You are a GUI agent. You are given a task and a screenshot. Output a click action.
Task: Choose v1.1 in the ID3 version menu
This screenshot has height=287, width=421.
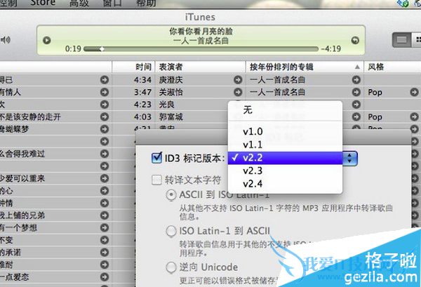pos(285,145)
